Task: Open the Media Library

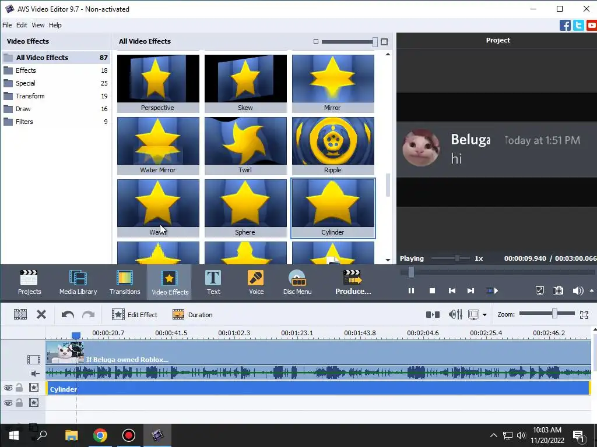Action: pos(78,282)
